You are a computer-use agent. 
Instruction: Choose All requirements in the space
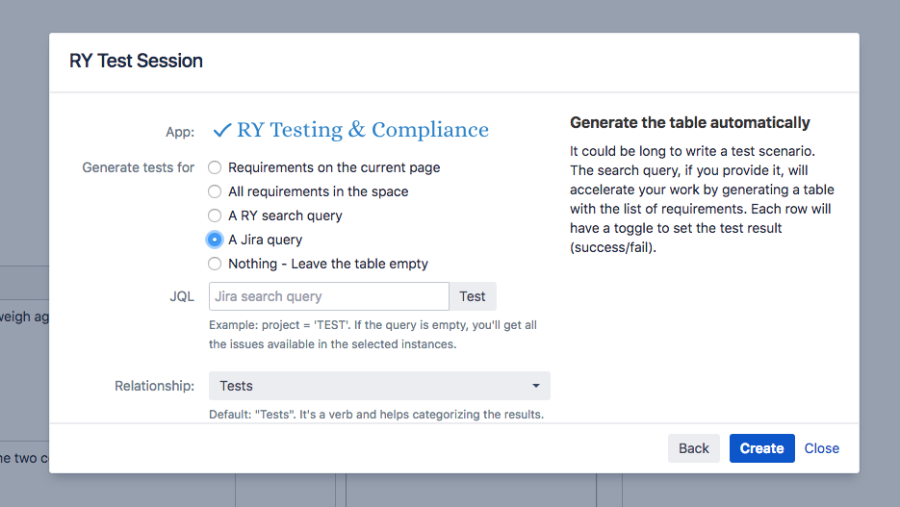(x=215, y=191)
